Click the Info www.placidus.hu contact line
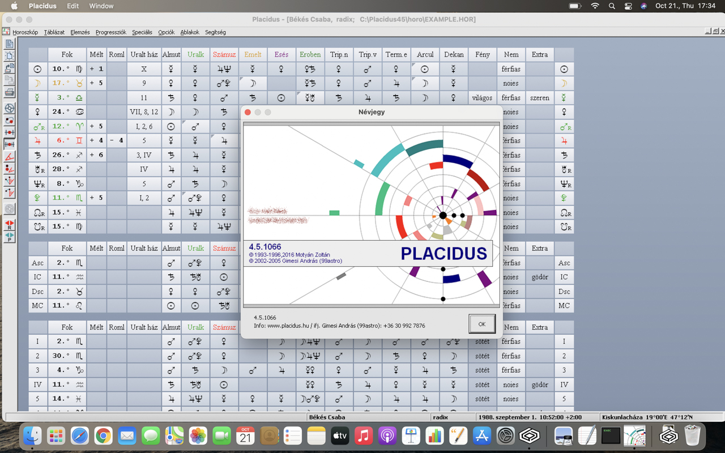Viewport: 725px width, 453px height. coord(339,326)
